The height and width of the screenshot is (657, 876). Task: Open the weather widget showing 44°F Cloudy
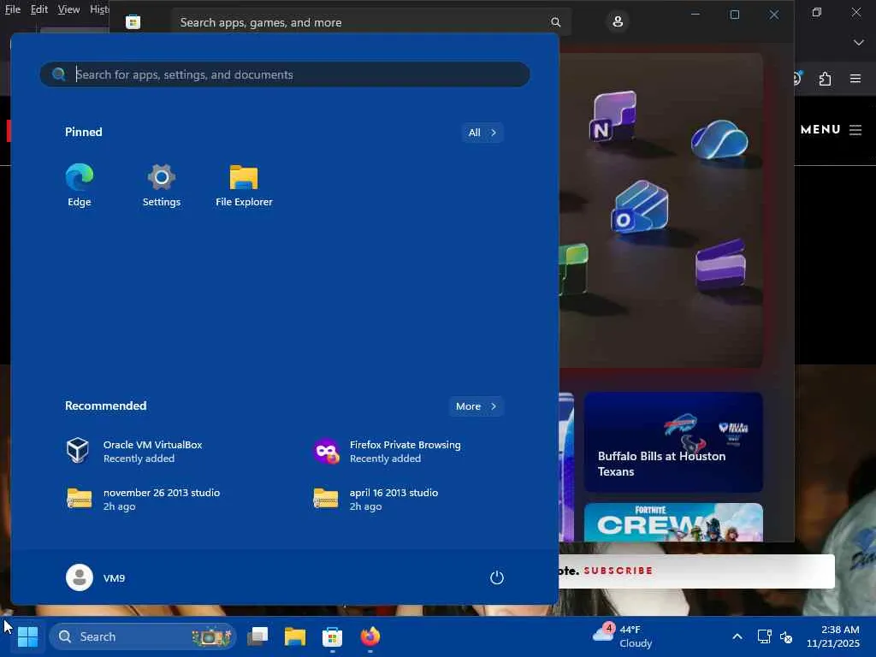pos(623,636)
